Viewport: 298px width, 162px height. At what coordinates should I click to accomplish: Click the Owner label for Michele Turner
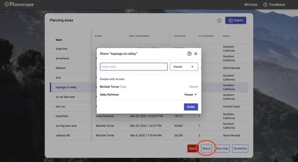coord(194,87)
